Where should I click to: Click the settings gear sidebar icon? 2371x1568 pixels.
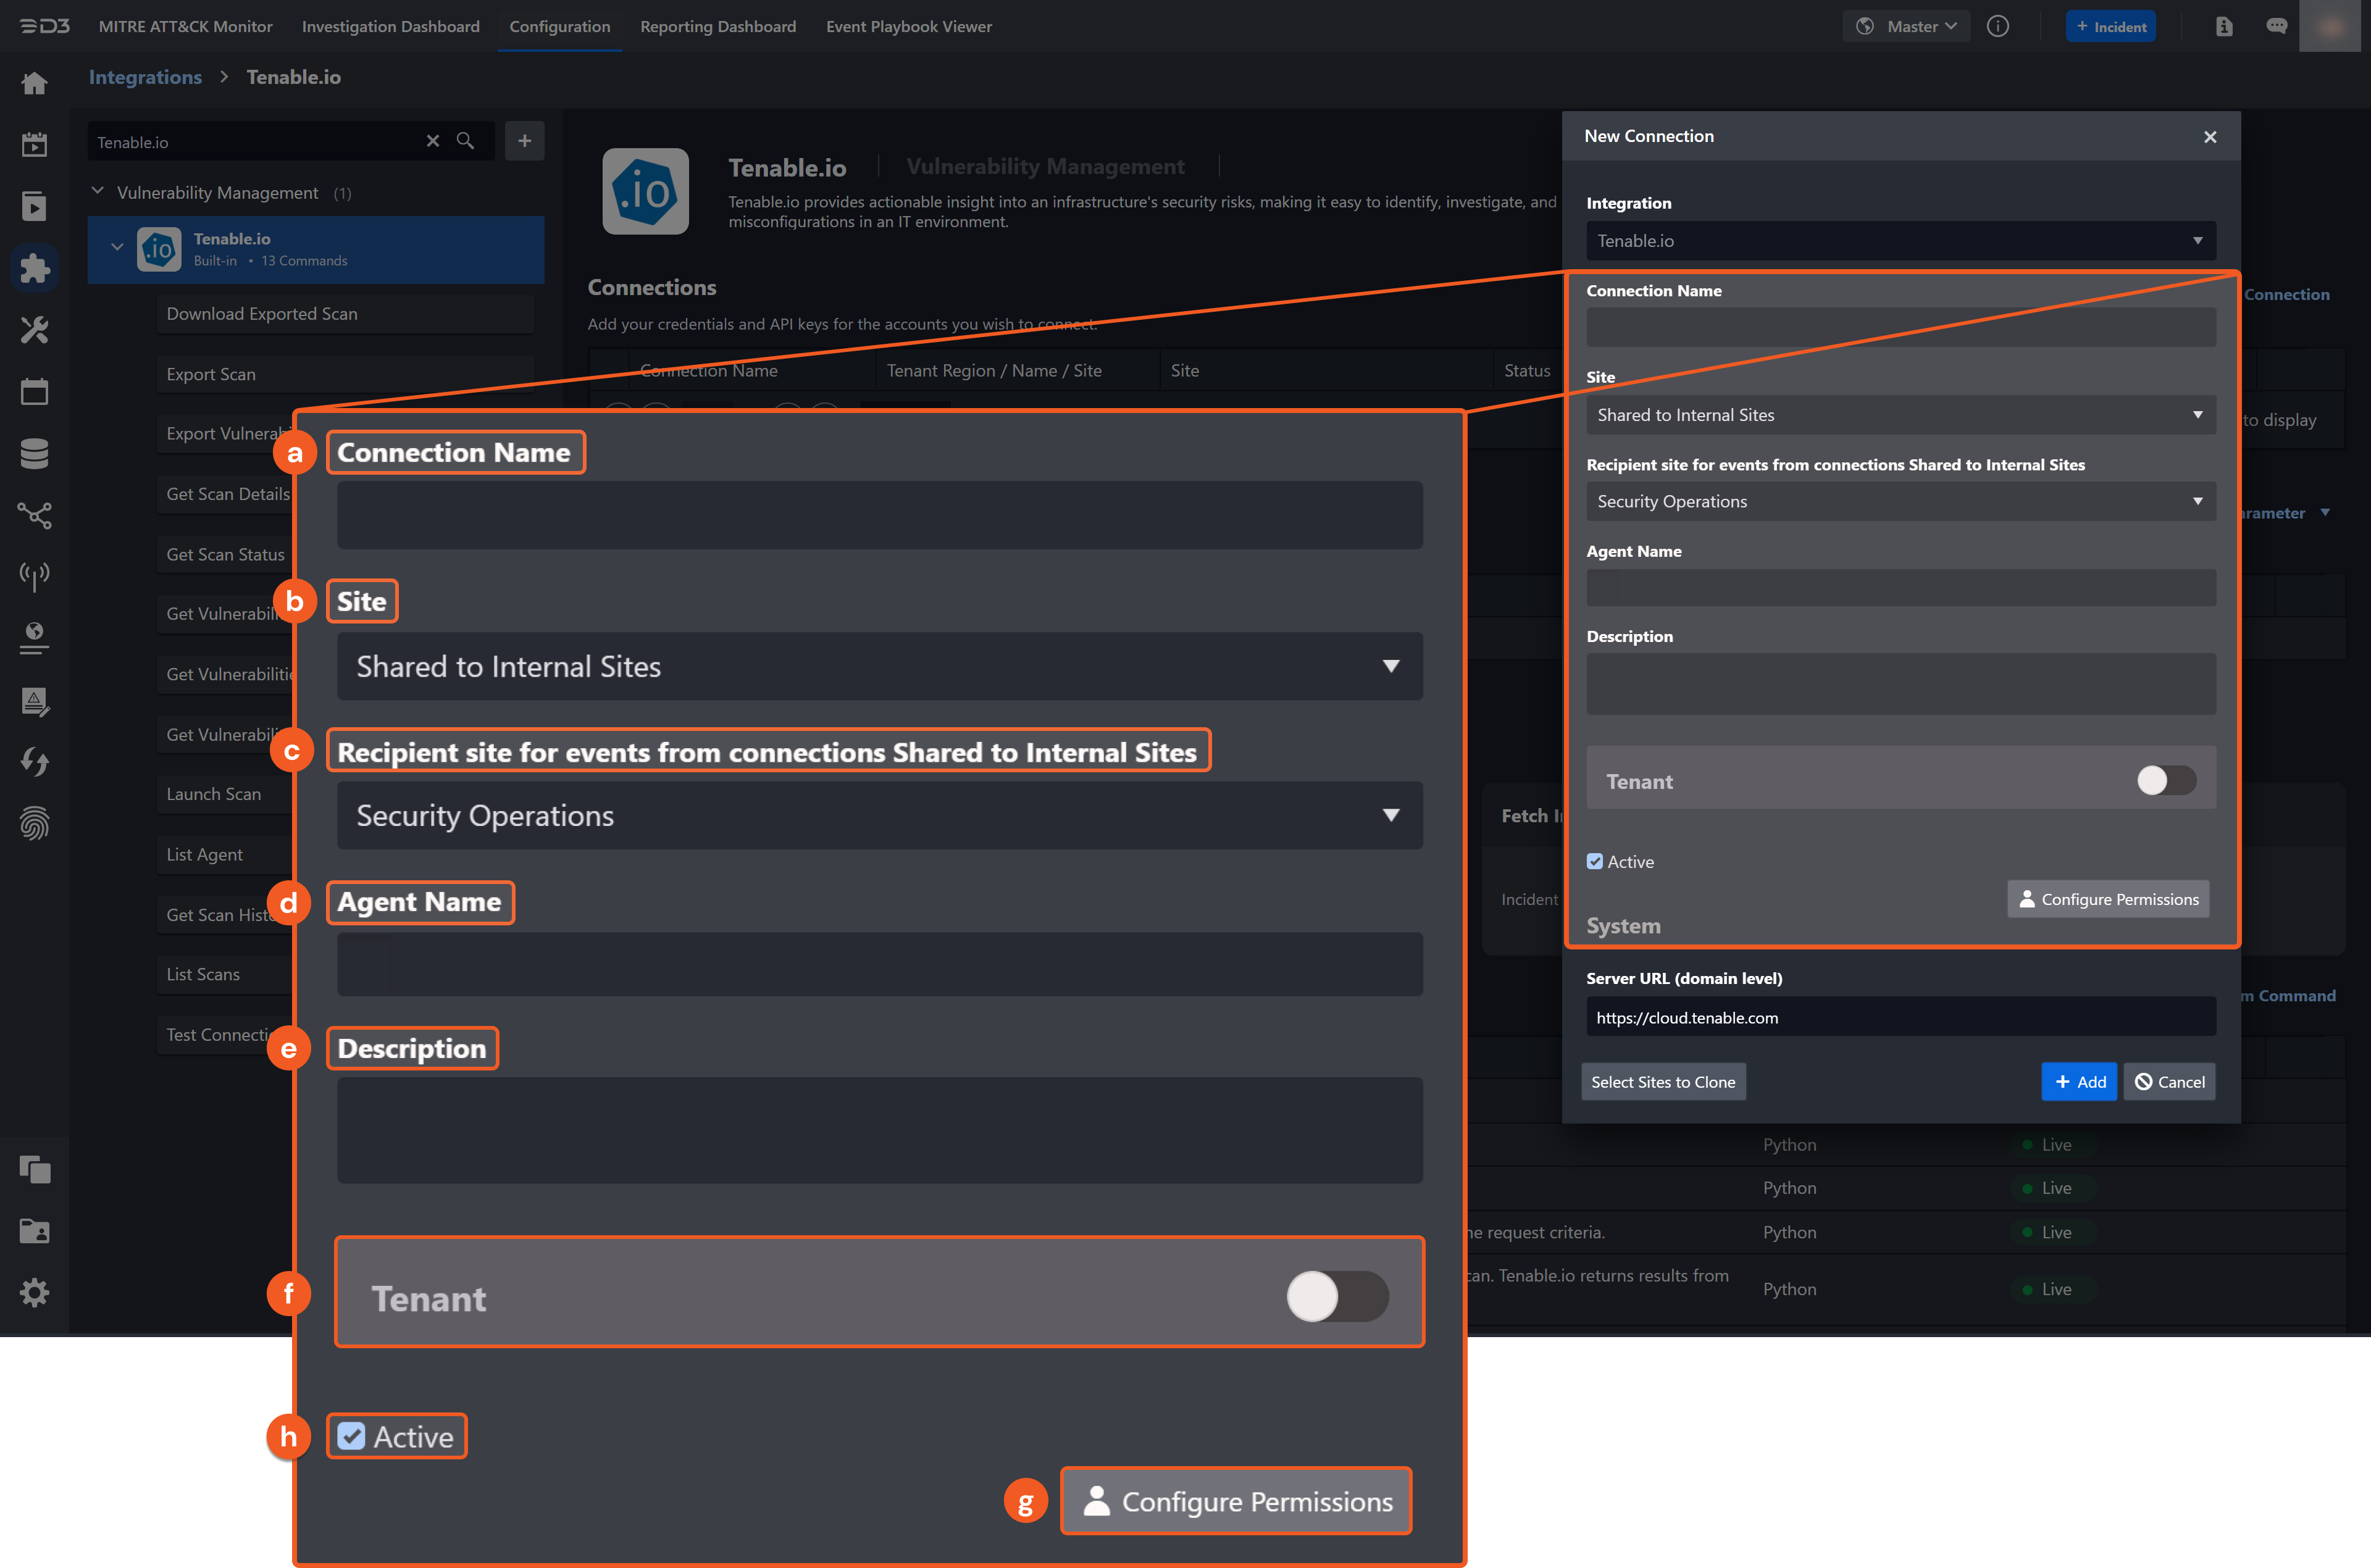[34, 1292]
